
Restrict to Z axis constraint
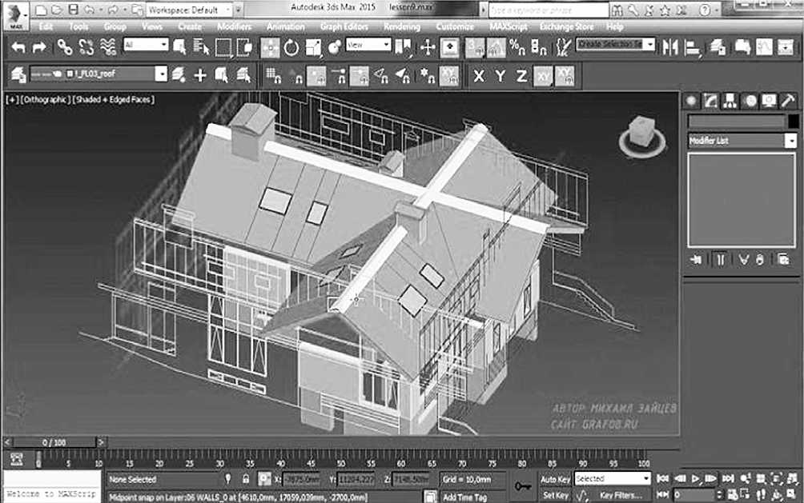(521, 76)
